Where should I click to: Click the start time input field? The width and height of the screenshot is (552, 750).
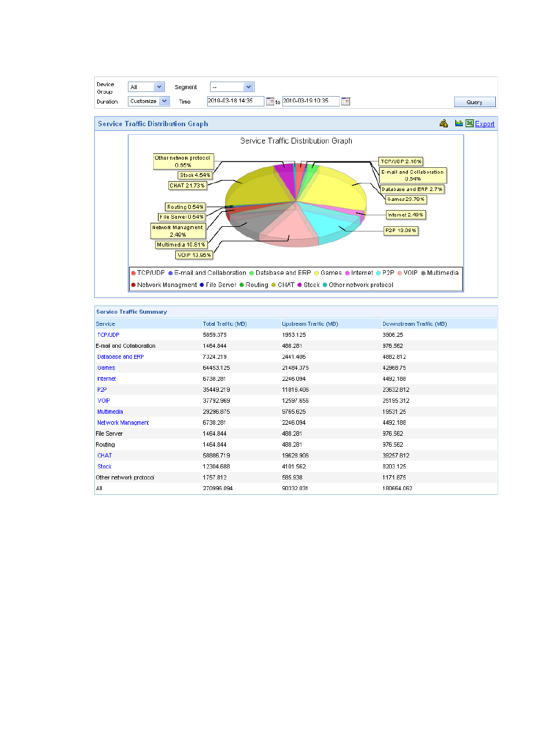(235, 101)
